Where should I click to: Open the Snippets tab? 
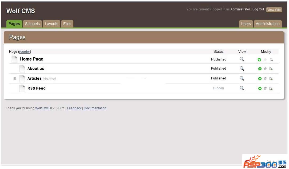pos(32,24)
